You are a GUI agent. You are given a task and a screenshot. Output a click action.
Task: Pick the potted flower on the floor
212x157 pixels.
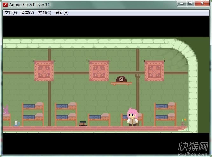pyautogui.click(x=183, y=123)
